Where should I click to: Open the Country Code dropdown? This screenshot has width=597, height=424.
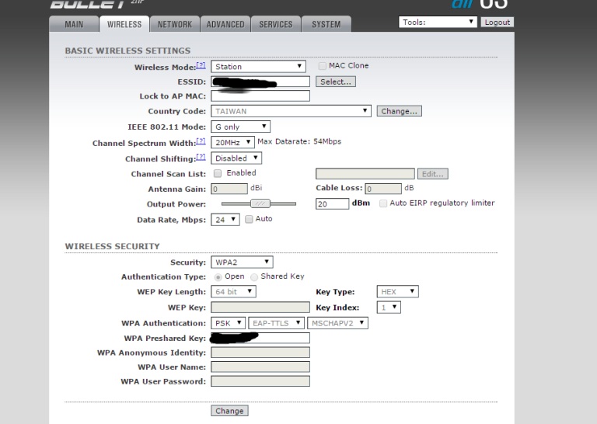pyautogui.click(x=291, y=111)
